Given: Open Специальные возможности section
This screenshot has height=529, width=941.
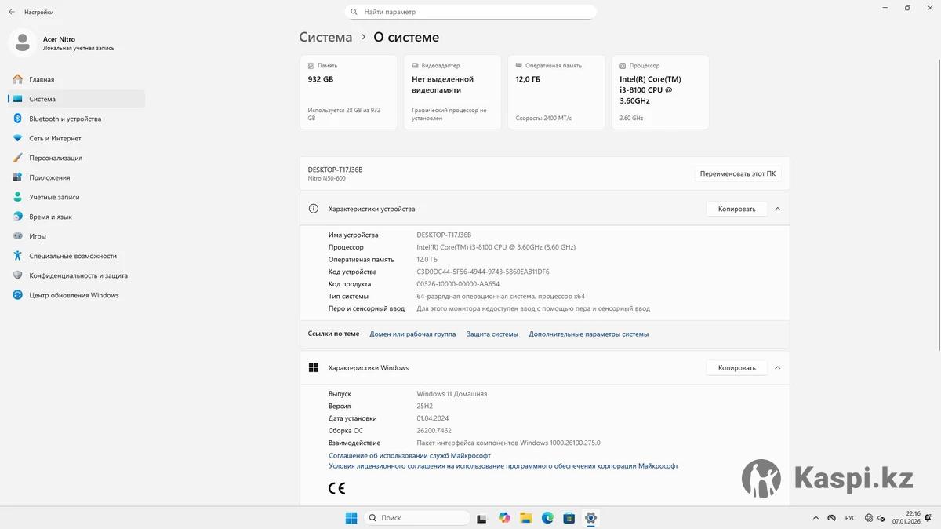Looking at the screenshot, I should 73,256.
